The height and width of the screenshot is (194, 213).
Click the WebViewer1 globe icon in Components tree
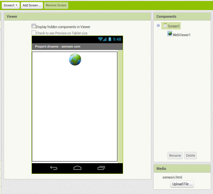point(170,34)
